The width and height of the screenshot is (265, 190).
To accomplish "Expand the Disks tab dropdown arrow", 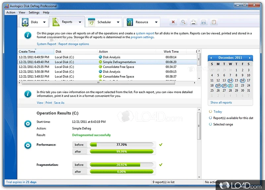I will (44, 22).
